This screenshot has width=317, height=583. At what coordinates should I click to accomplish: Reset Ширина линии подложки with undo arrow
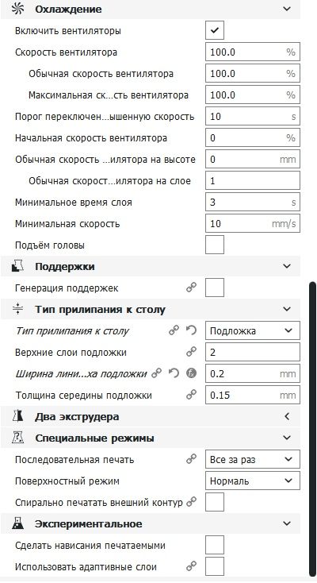174,373
